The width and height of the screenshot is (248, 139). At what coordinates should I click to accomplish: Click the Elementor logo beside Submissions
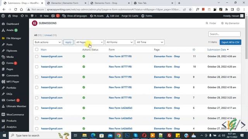[34, 23]
